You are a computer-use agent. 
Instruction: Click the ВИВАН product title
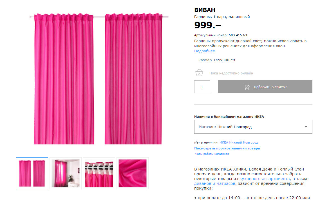tap(205, 10)
